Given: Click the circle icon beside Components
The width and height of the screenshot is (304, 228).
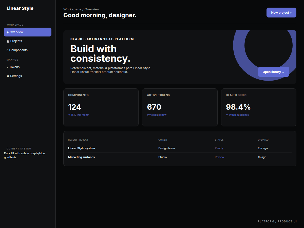Looking at the screenshot, I should [8, 50].
